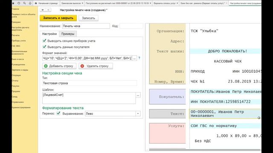Click the Удалить строку button
This screenshot has height=153, width=273.
96,66
